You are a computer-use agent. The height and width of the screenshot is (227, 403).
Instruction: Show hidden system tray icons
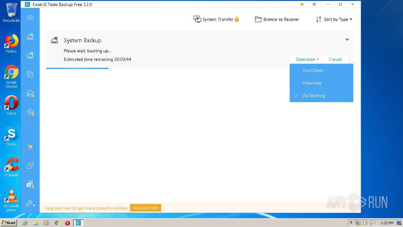tap(351, 223)
